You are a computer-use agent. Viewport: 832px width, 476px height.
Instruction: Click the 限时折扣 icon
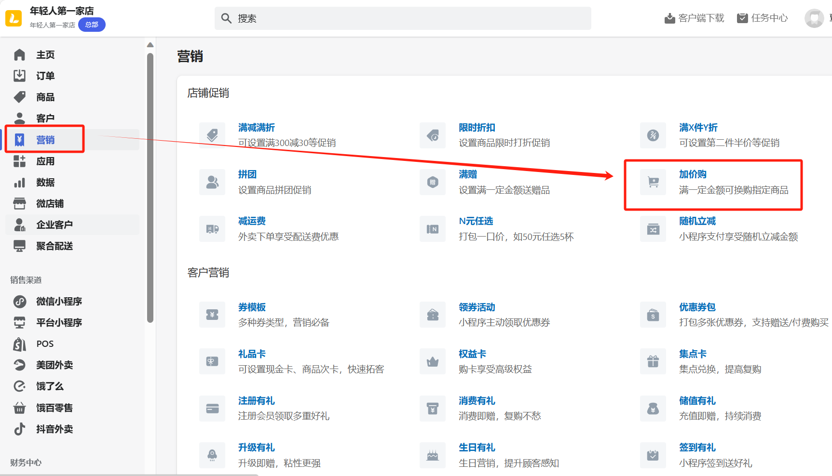(433, 135)
